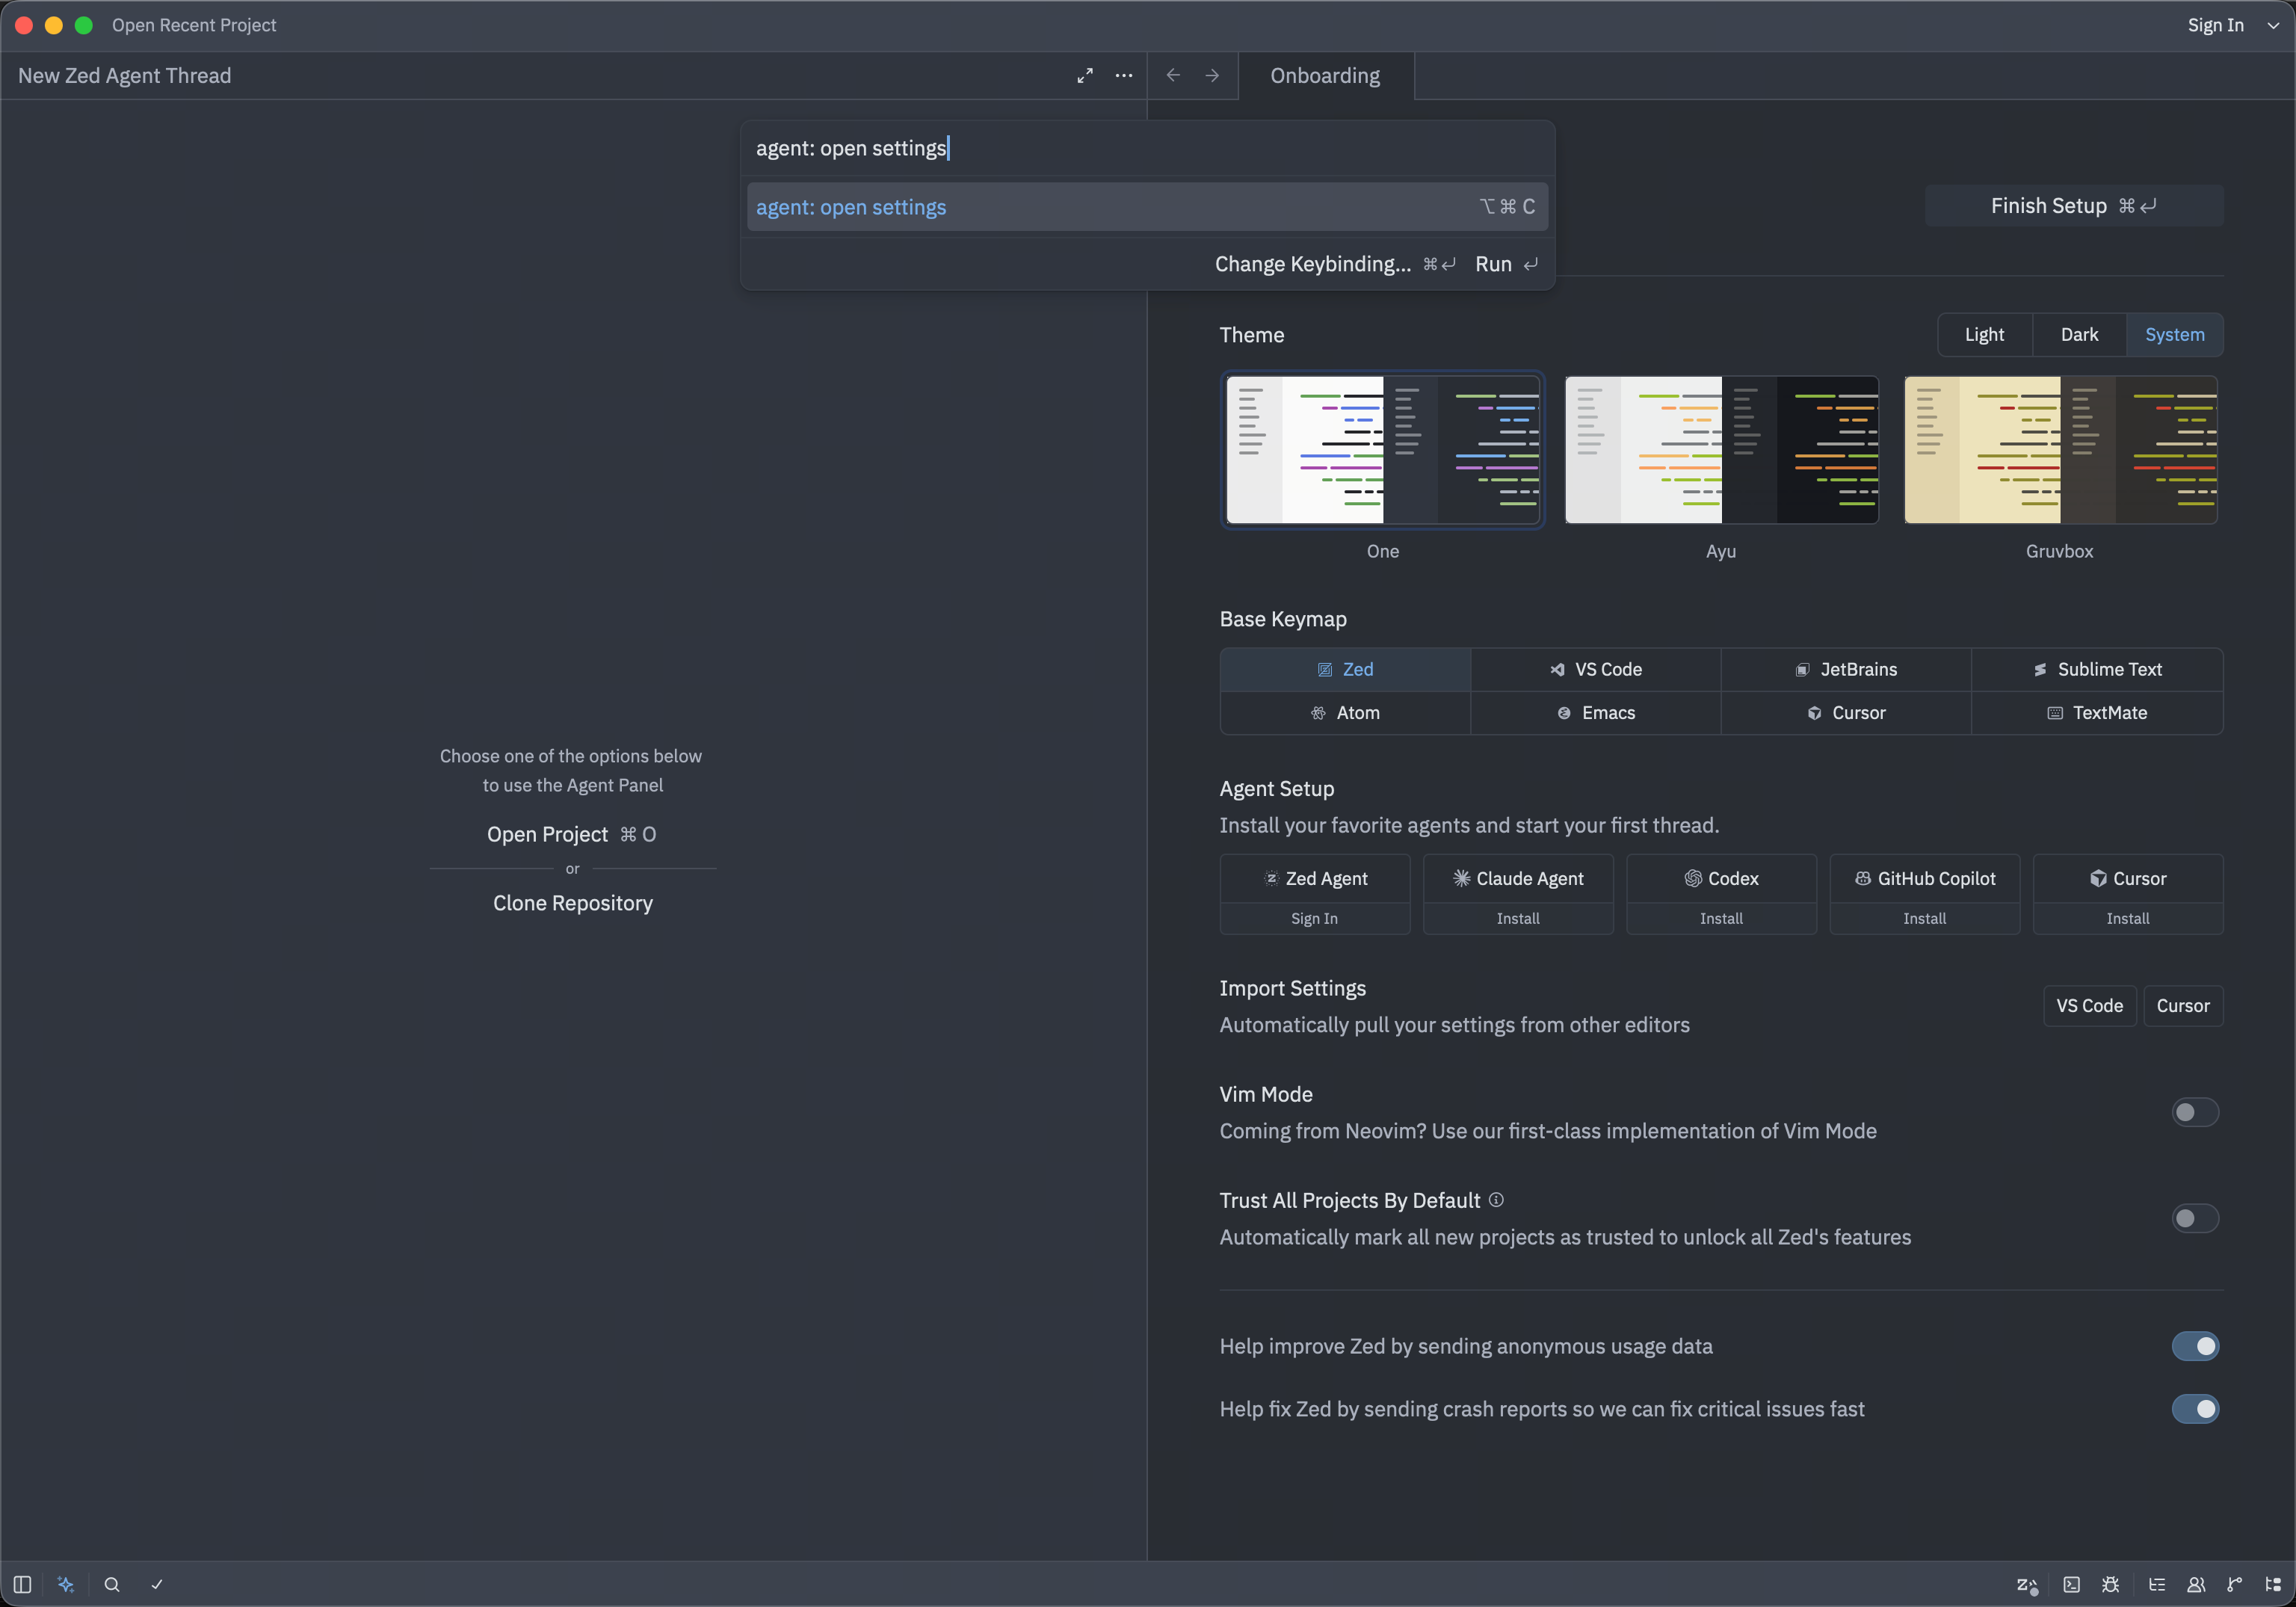Choose the Emacs base keymap
Viewport: 2296px width, 1607px height.
tap(1596, 713)
